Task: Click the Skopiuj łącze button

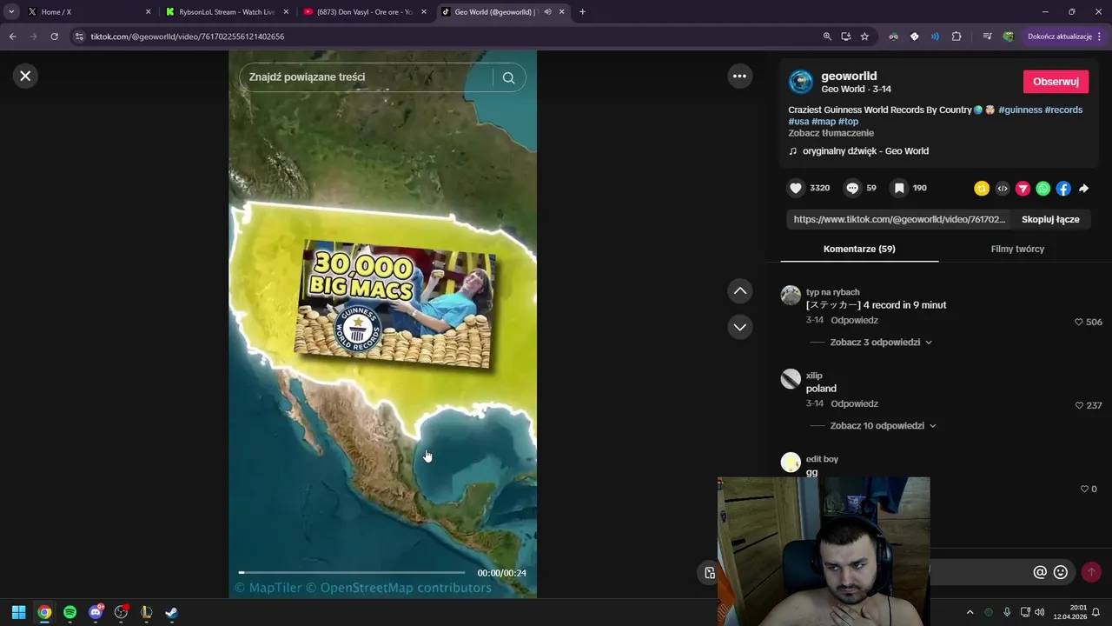Action: 1050,219
